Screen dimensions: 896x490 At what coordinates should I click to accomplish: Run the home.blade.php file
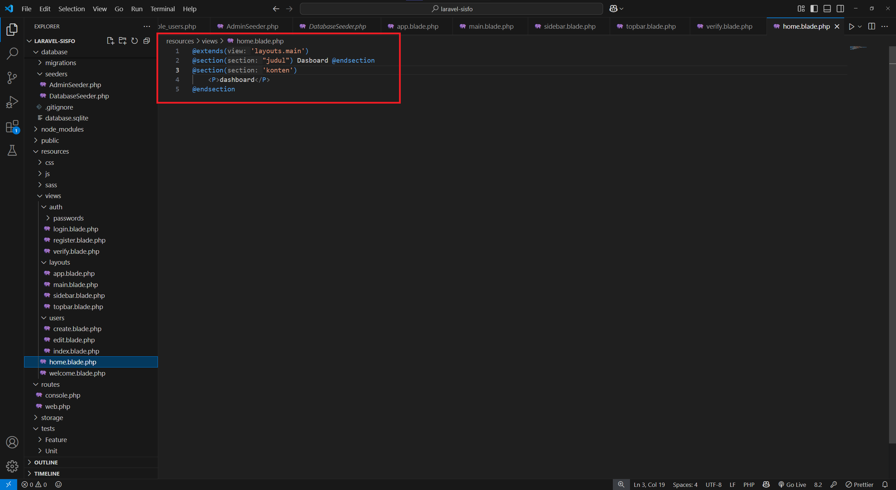852,26
